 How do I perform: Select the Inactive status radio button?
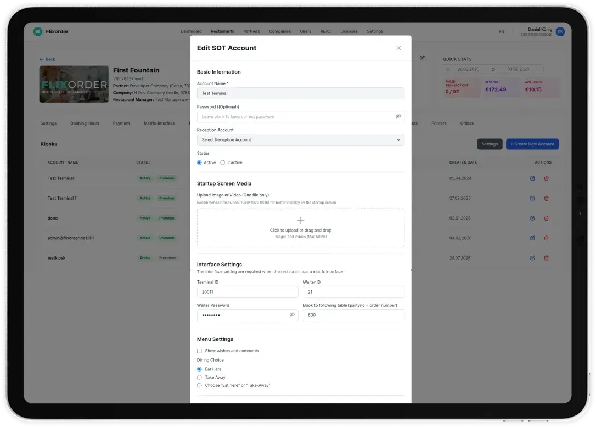[223, 163]
